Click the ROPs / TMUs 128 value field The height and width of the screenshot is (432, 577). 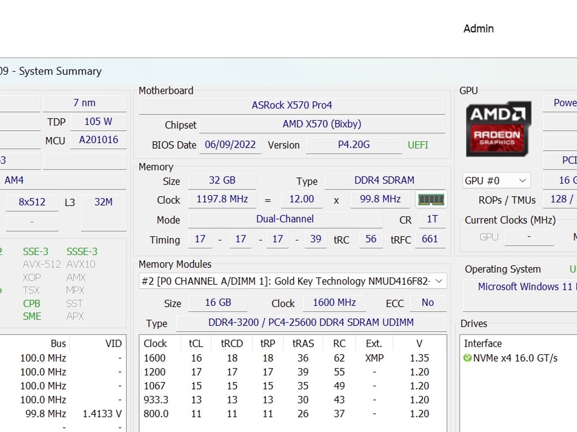pos(560,199)
